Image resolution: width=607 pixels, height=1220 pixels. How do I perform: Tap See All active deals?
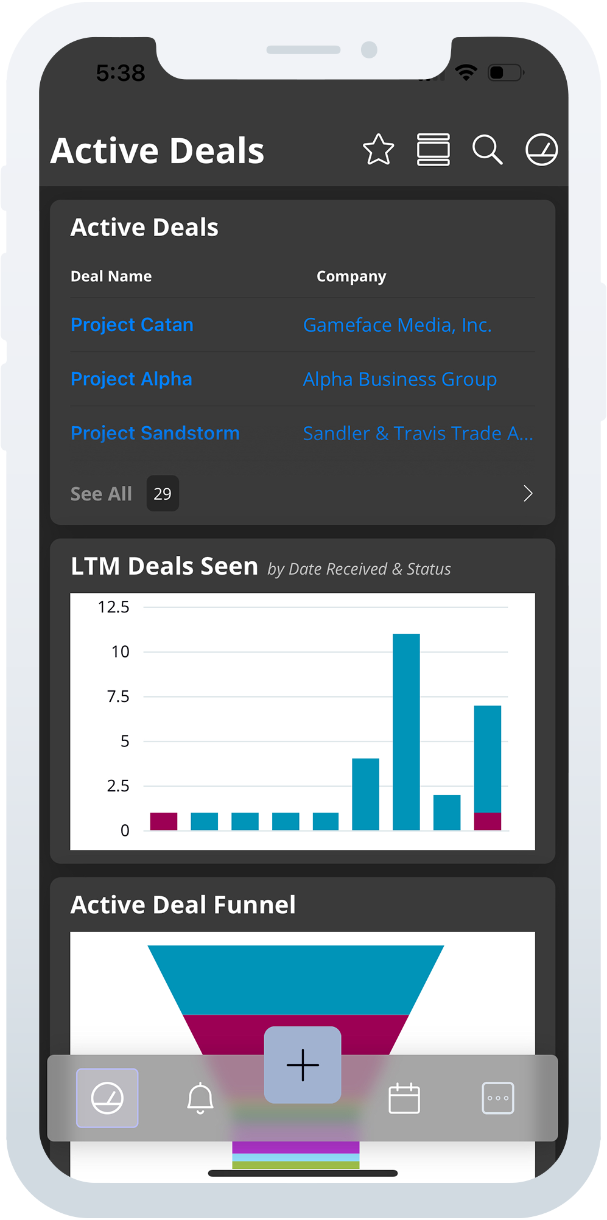(x=101, y=494)
